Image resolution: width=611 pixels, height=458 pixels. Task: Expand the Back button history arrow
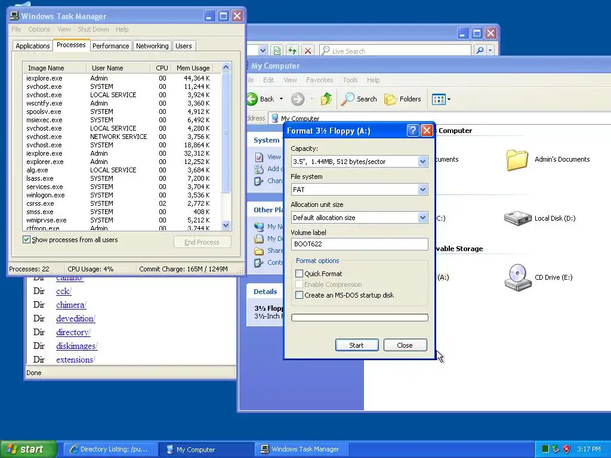(282, 99)
